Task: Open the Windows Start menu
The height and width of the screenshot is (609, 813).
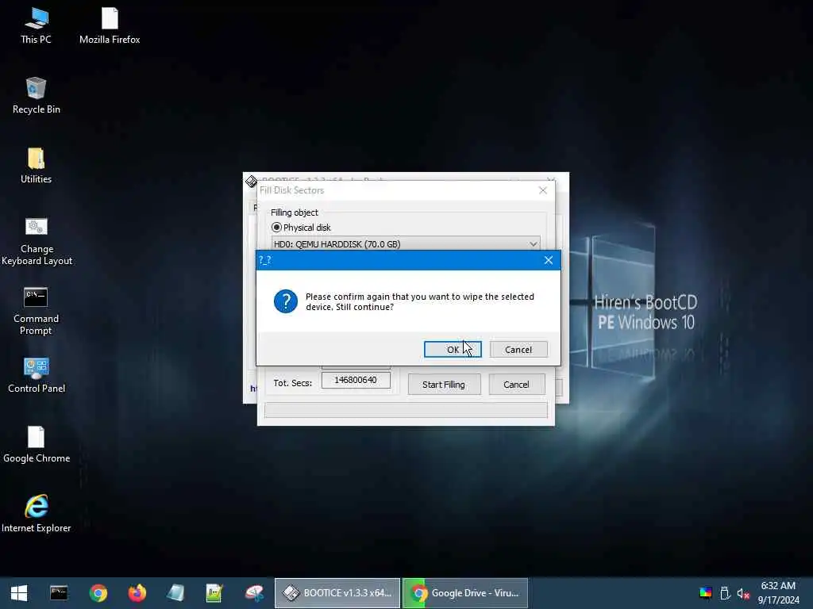Action: click(x=19, y=593)
